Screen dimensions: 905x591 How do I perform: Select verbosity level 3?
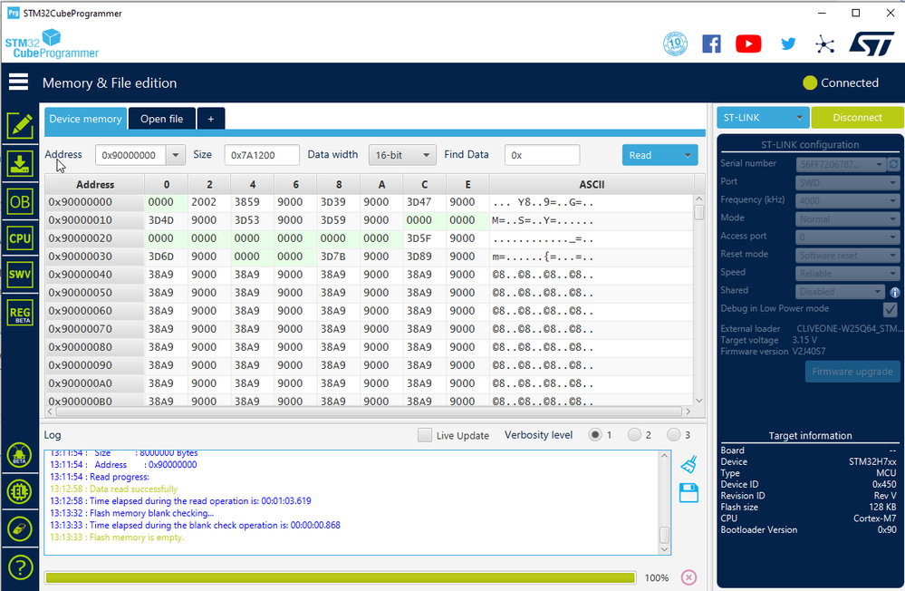(x=673, y=434)
